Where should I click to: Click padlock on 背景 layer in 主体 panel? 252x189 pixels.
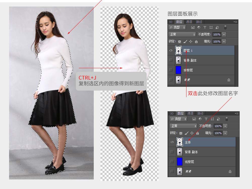[x=230, y=171]
